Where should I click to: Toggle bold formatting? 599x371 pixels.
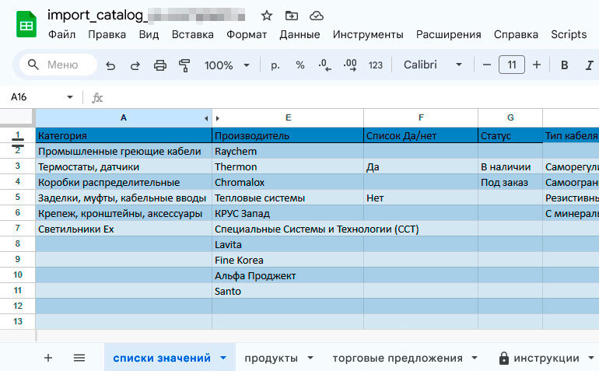[x=564, y=65]
